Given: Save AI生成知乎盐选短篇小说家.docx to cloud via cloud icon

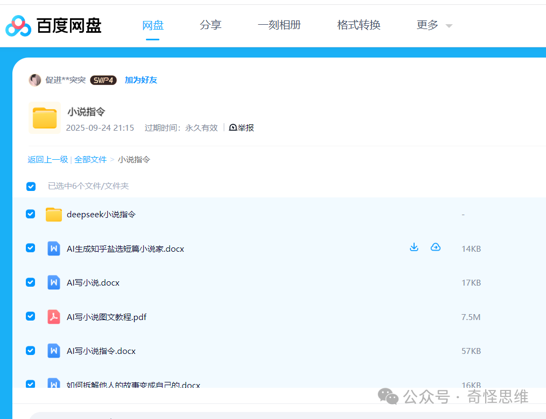Looking at the screenshot, I should (x=435, y=246).
